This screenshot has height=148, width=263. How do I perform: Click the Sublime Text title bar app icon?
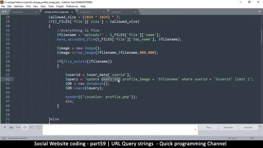pyautogui.click(x=2, y=2)
